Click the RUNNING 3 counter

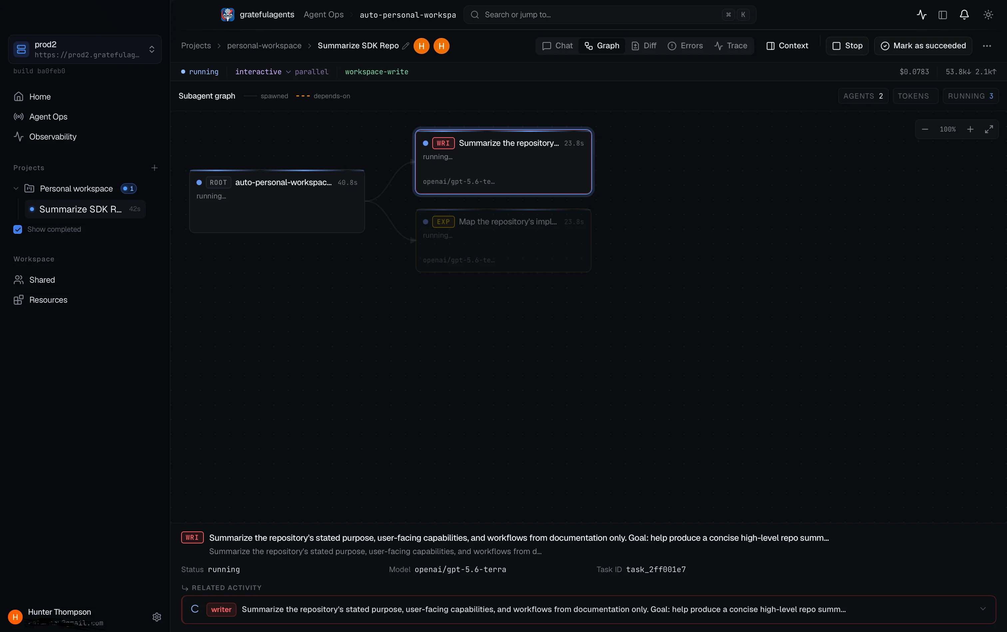point(970,96)
